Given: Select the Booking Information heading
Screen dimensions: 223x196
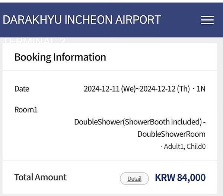Looking at the screenshot, I should [x=60, y=57].
